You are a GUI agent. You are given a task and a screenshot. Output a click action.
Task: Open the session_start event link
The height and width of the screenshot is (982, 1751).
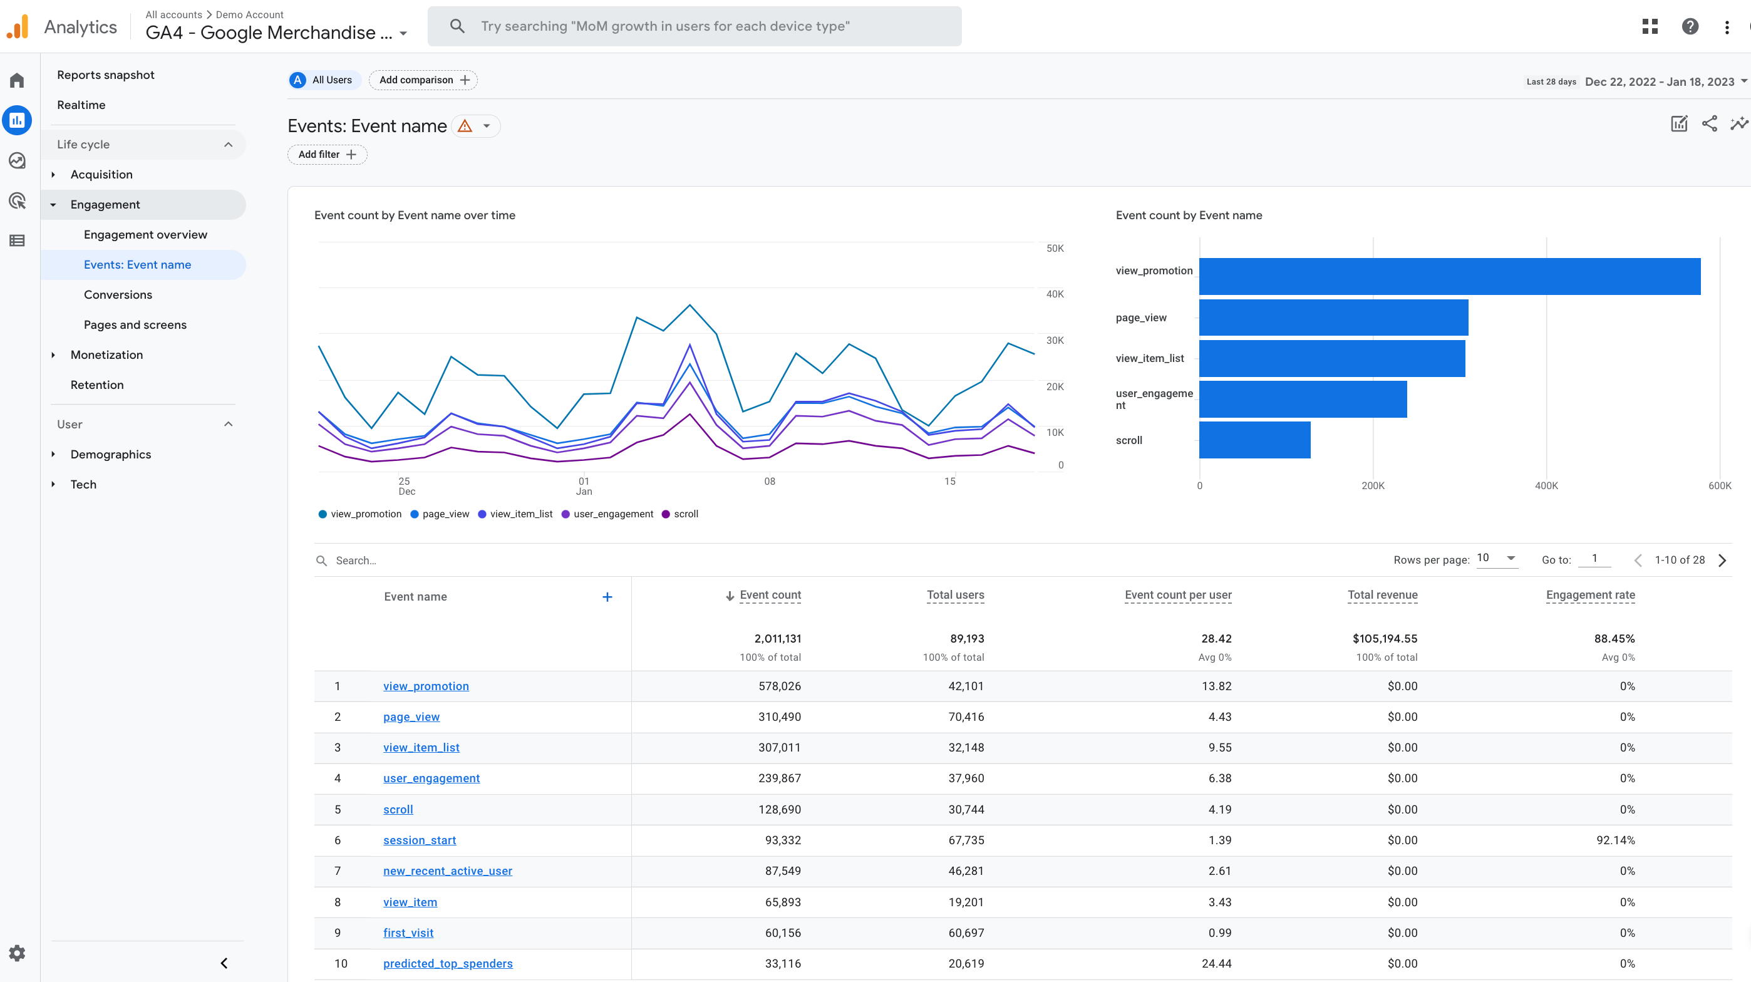click(x=419, y=840)
